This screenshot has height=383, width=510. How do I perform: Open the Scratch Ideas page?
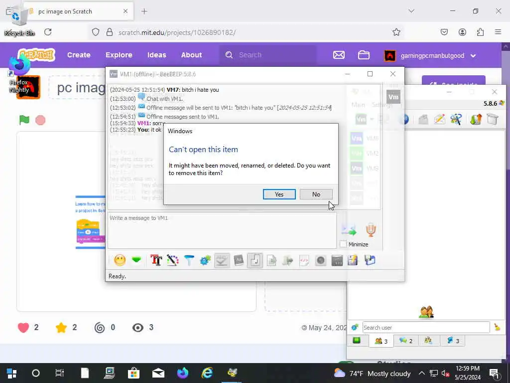[x=157, y=55]
